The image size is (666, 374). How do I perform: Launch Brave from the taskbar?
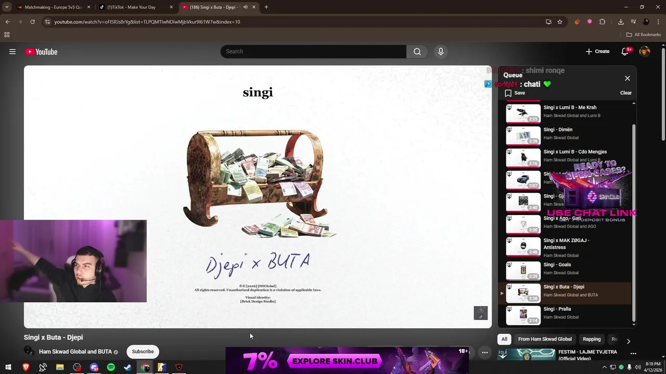tap(26, 367)
